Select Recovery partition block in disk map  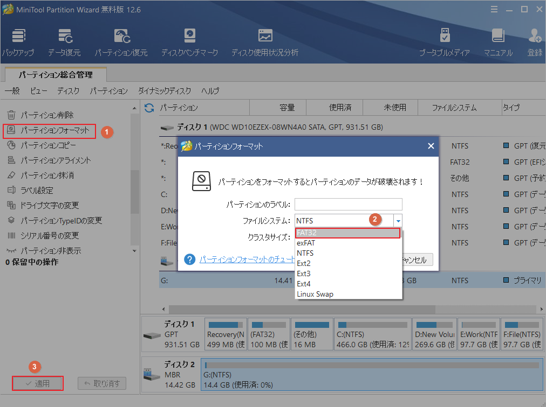tap(226, 334)
